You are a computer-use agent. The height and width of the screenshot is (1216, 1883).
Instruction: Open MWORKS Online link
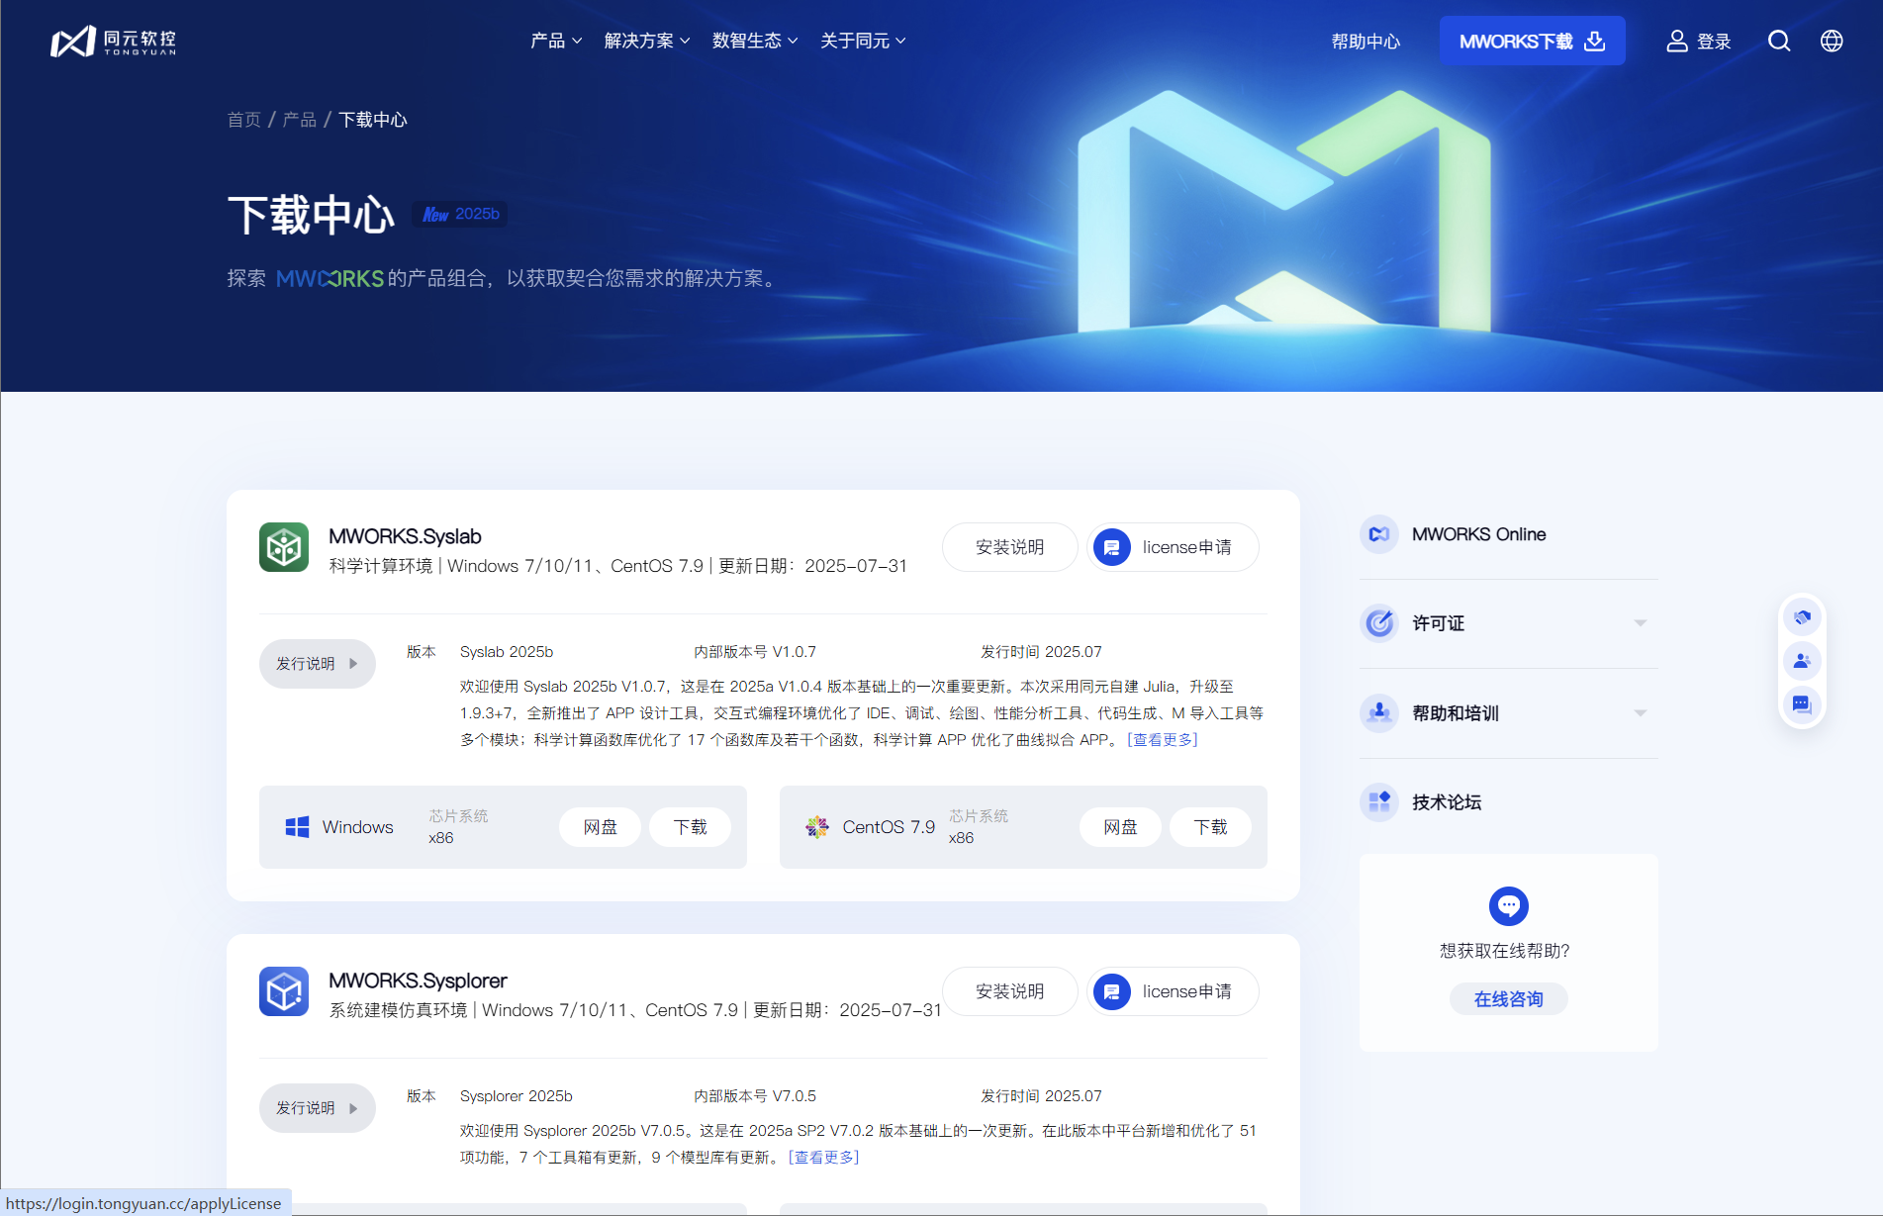click(x=1478, y=534)
